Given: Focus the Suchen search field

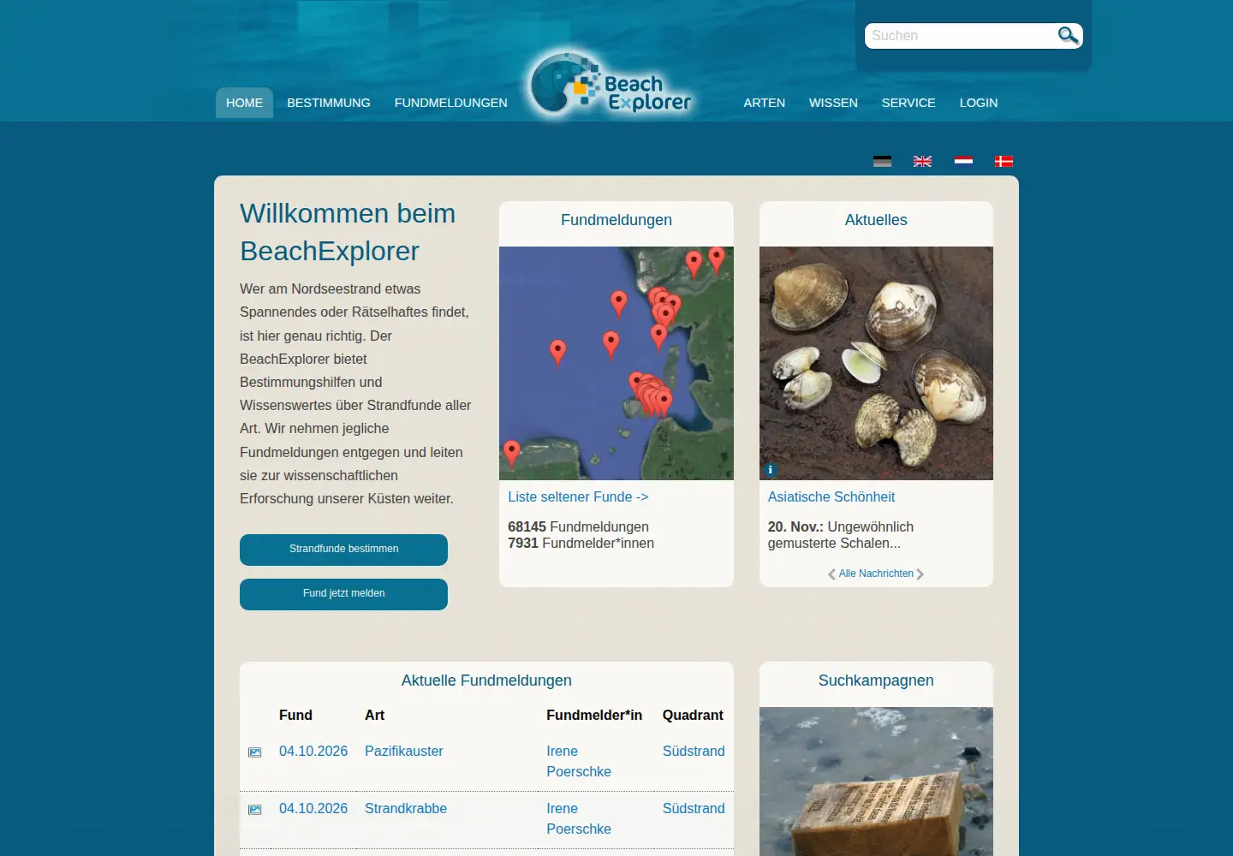Looking at the screenshot, I should tap(962, 36).
